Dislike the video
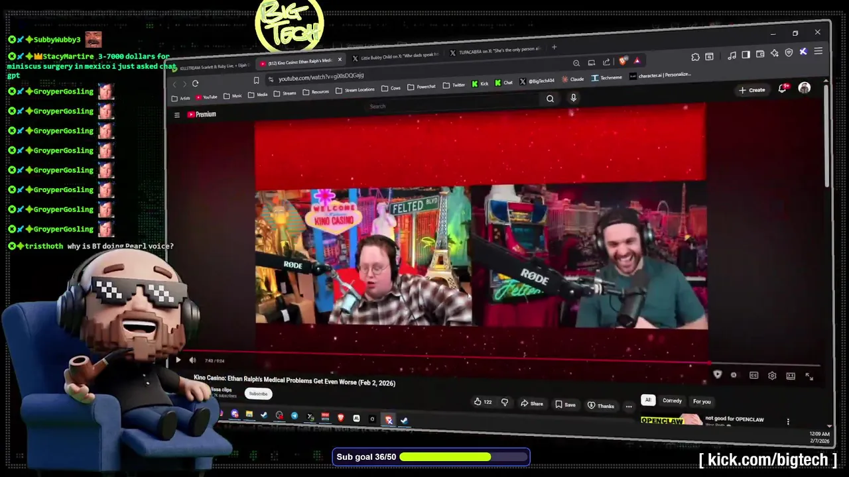Screen dimensions: 849x477 click(505, 403)
